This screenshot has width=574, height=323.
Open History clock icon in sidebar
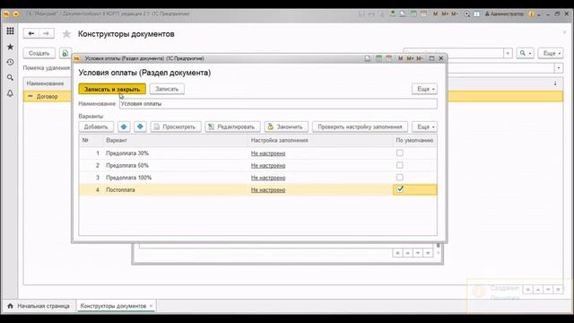tap(10, 62)
